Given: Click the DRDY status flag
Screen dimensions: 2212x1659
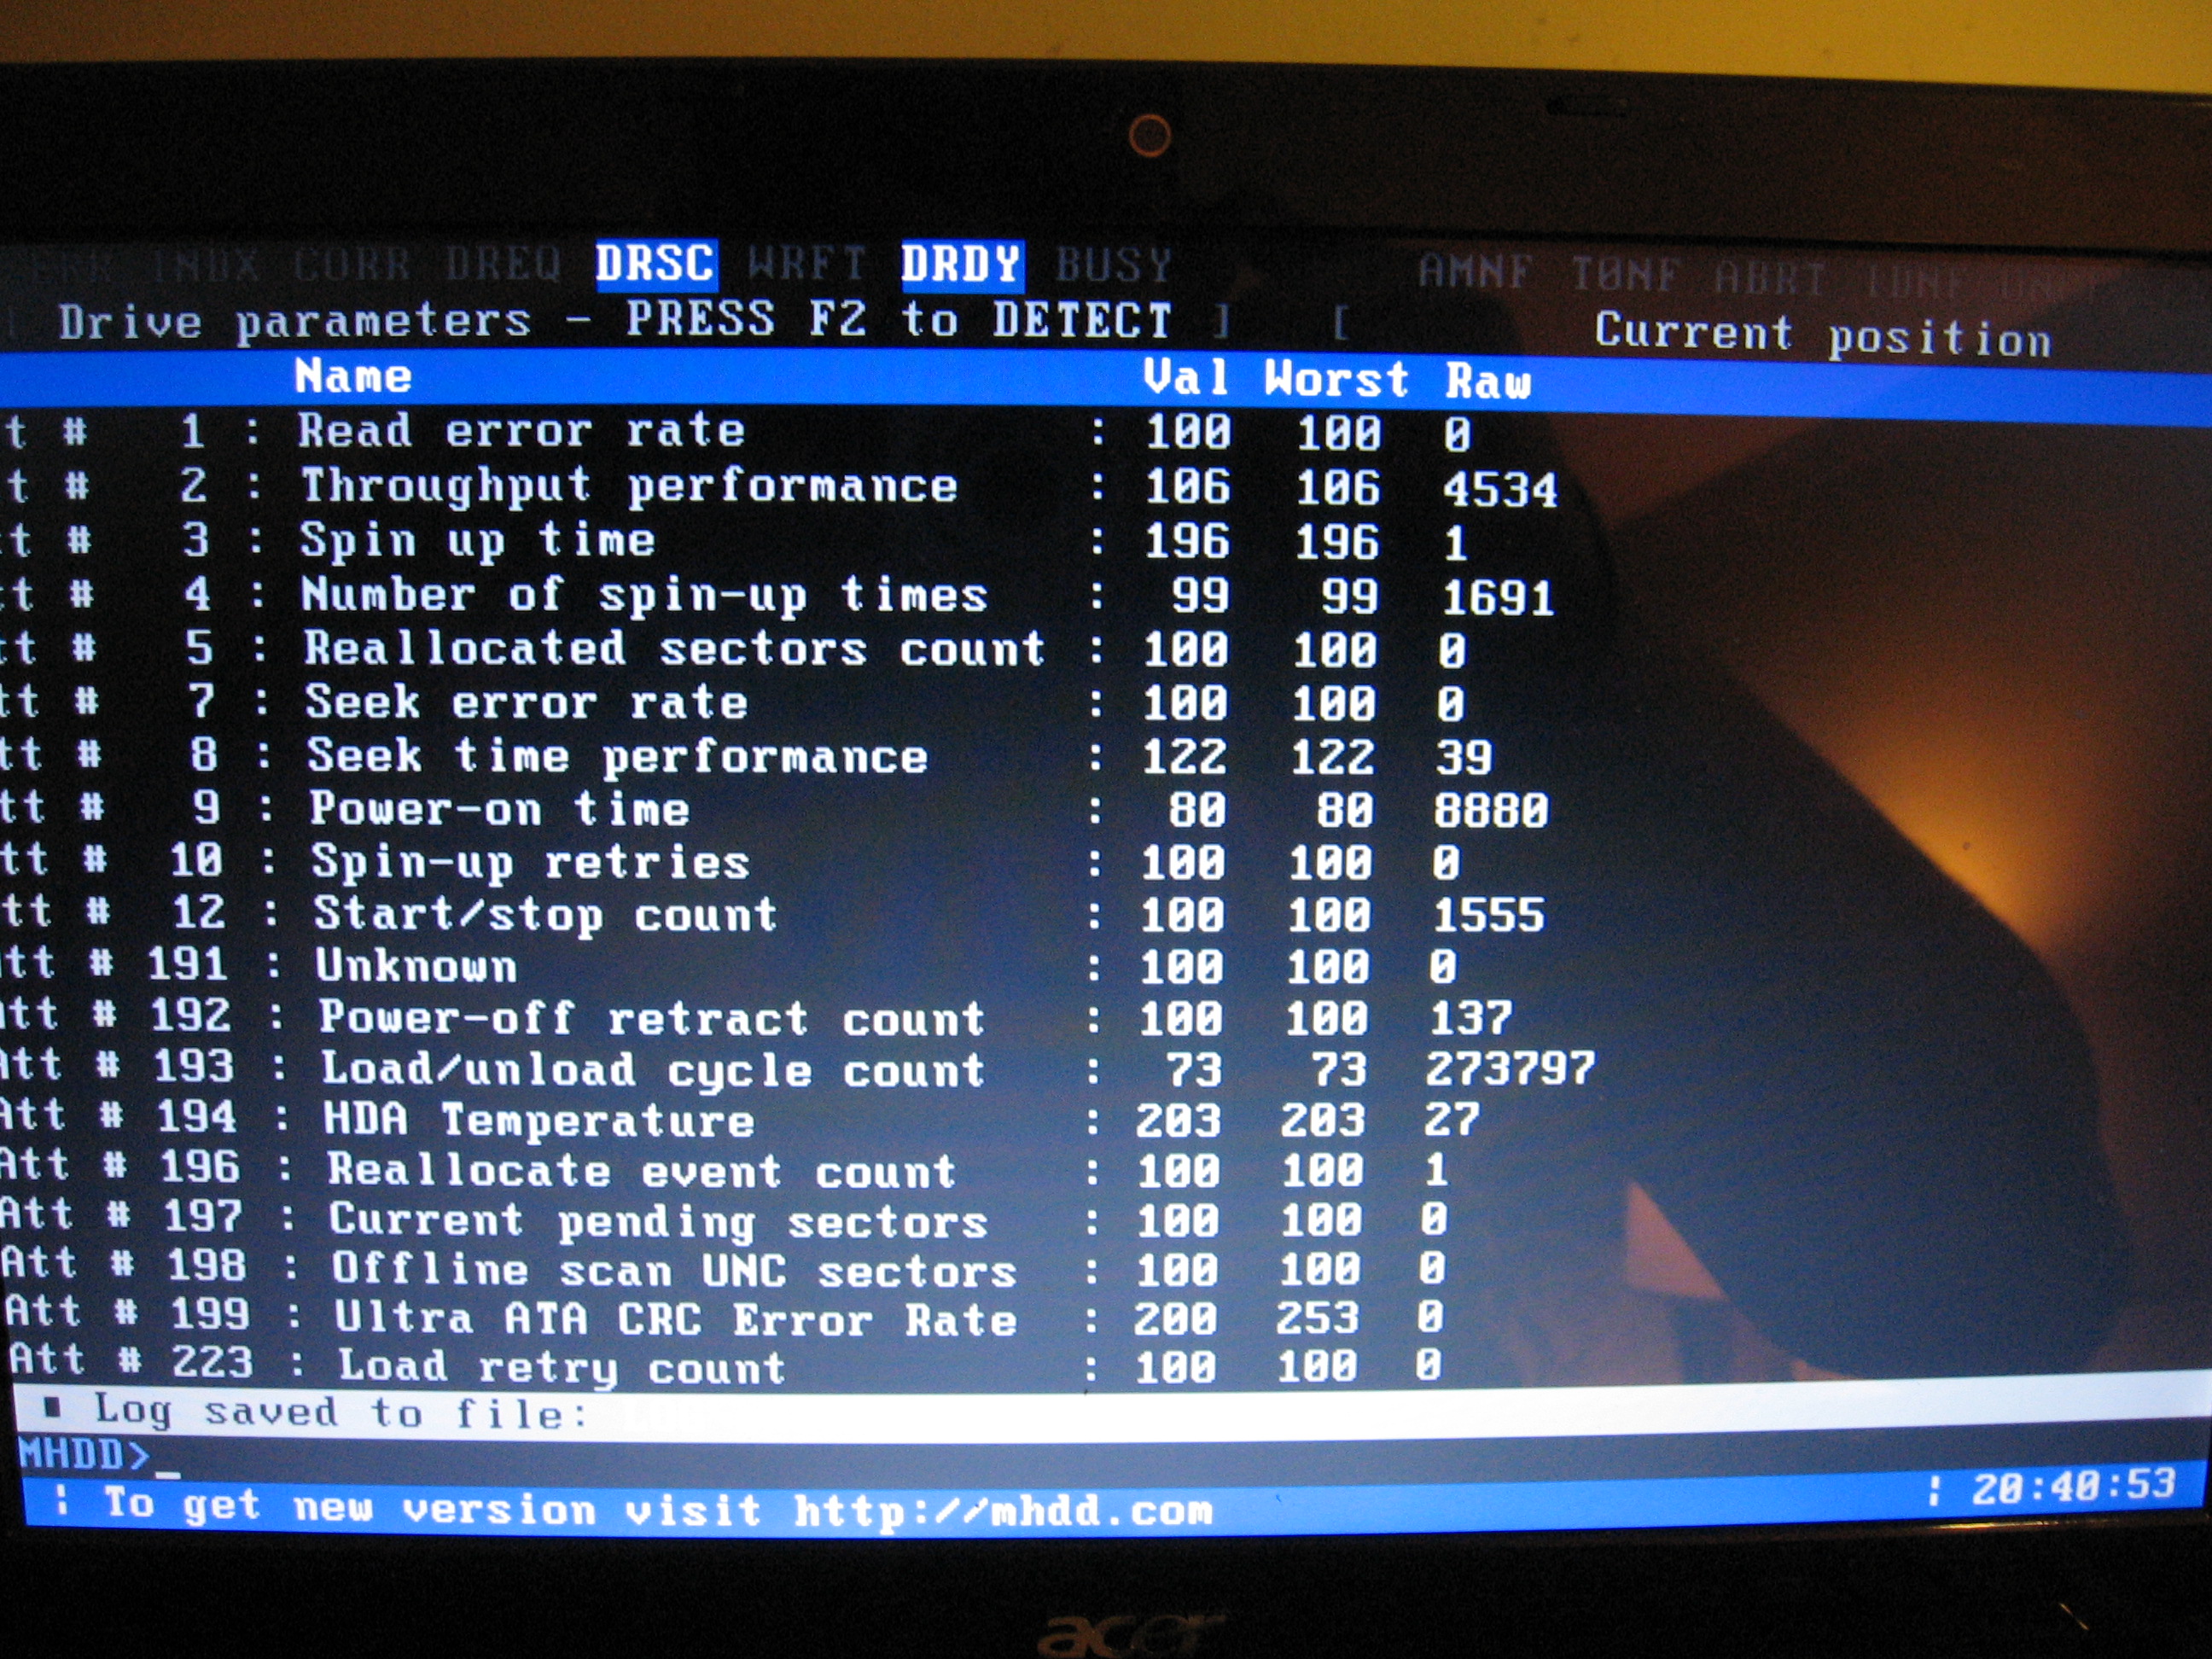Looking at the screenshot, I should [962, 265].
